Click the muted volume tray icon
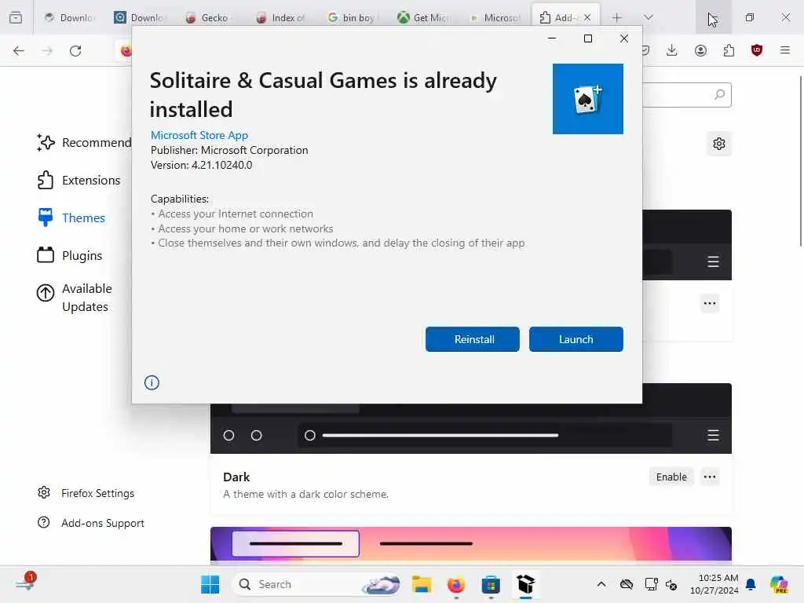Screen dimensions: 804x603 click(x=671, y=584)
